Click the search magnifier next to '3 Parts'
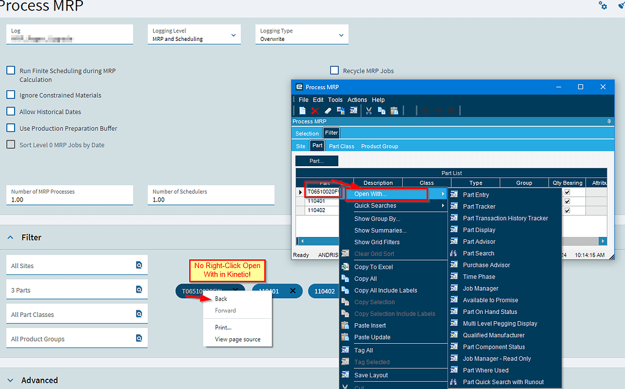 pyautogui.click(x=140, y=291)
